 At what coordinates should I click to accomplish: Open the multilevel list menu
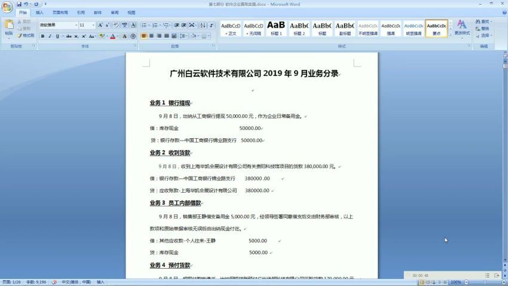tap(166, 25)
